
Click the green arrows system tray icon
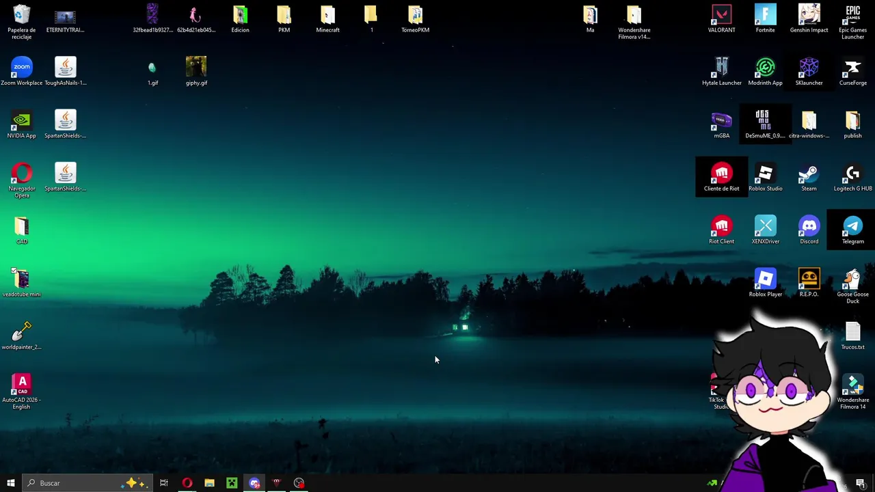pyautogui.click(x=712, y=483)
